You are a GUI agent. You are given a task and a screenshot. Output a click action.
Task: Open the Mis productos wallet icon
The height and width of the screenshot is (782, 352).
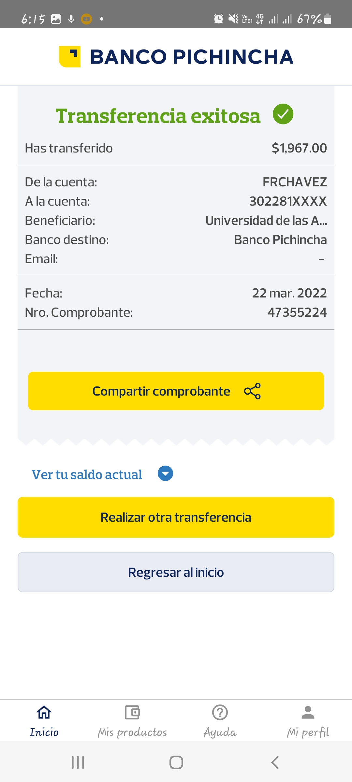coord(132,712)
